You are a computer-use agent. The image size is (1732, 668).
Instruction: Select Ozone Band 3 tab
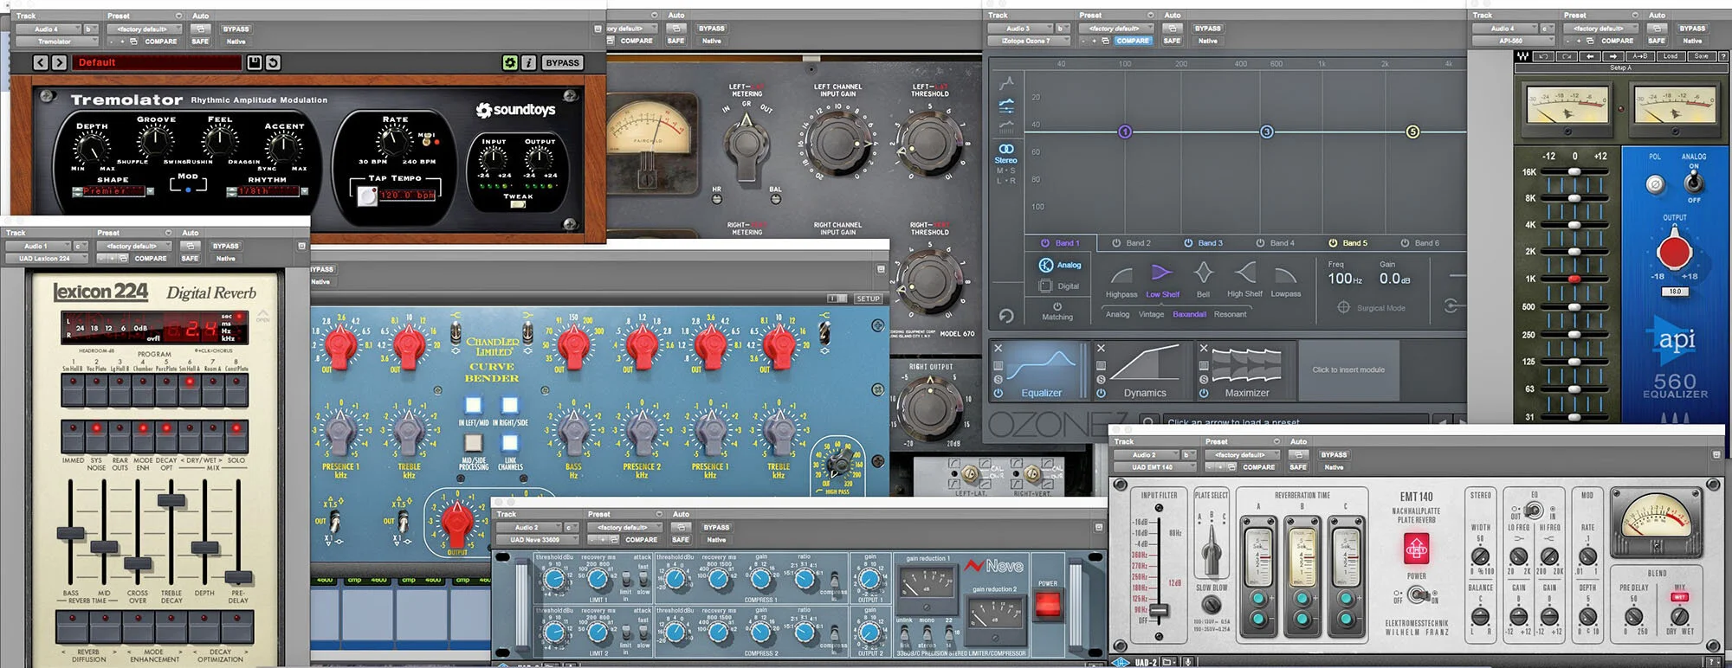tap(1204, 243)
